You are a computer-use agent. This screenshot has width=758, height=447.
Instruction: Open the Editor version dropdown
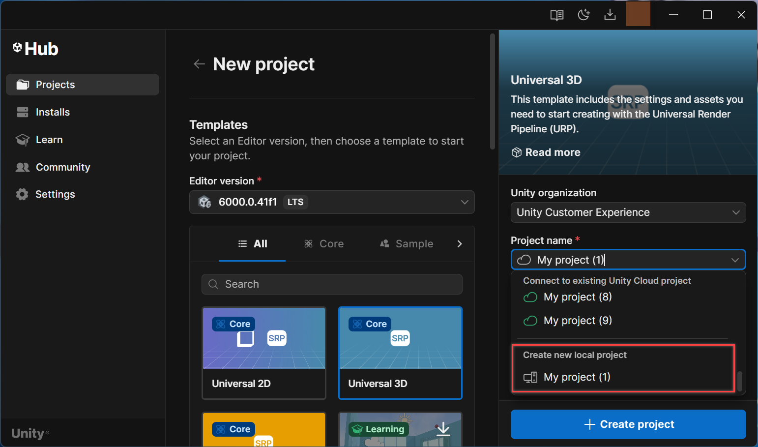pyautogui.click(x=332, y=202)
